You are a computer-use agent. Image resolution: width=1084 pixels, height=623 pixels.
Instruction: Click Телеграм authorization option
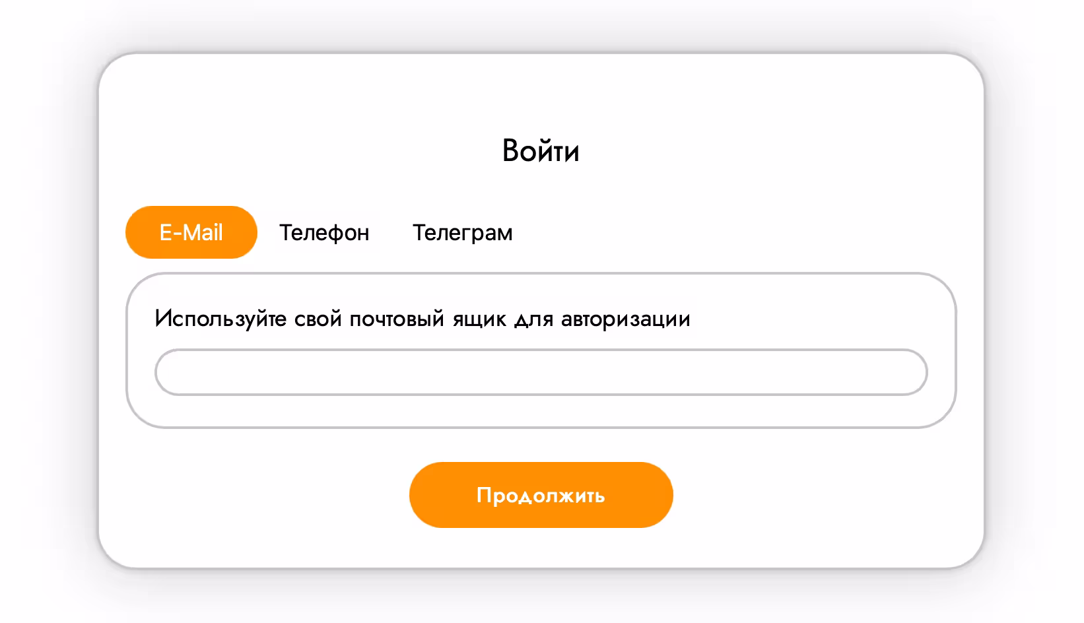462,232
